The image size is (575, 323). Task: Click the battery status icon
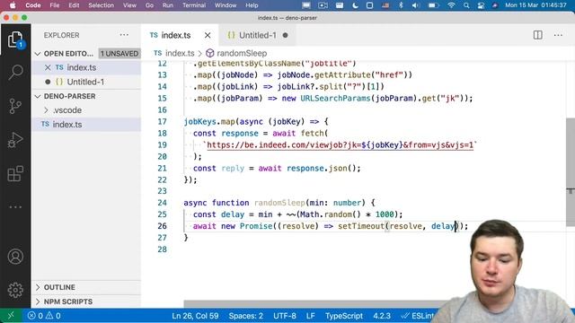[x=433, y=5]
